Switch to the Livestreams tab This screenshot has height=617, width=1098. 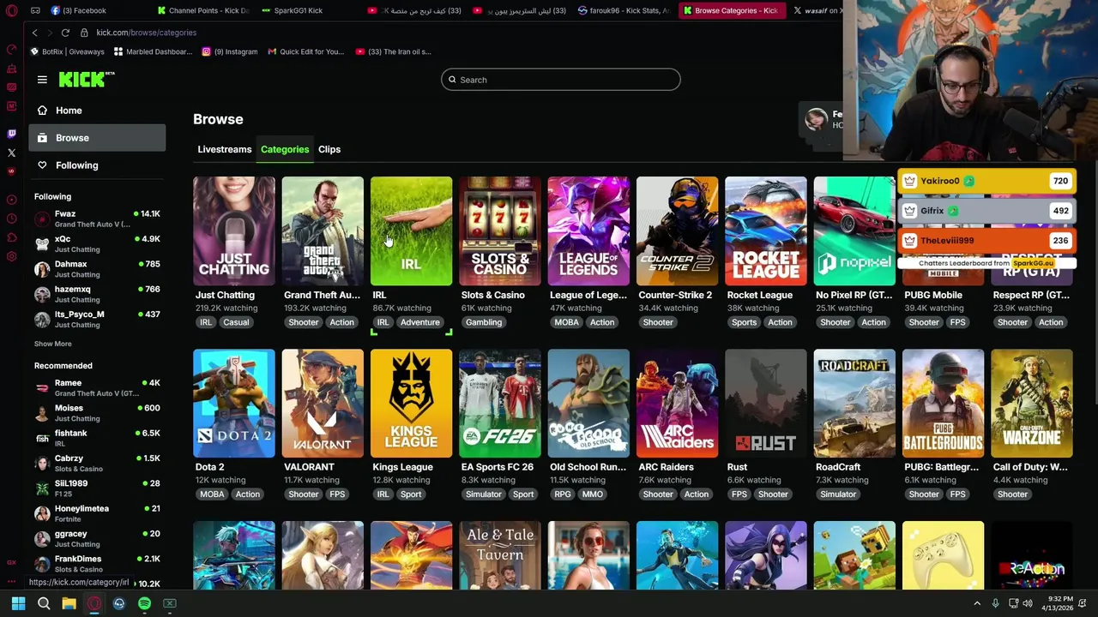pyautogui.click(x=225, y=149)
